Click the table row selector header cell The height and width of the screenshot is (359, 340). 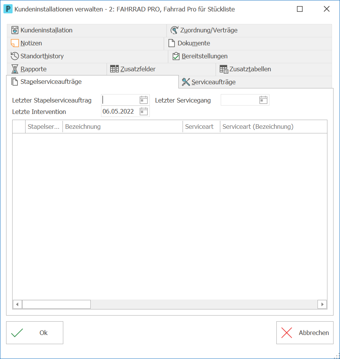pyautogui.click(x=19, y=127)
